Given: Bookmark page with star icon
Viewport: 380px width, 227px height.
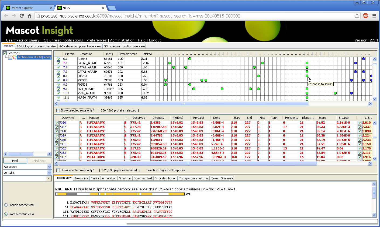Looking at the screenshot, I should coord(357,16).
